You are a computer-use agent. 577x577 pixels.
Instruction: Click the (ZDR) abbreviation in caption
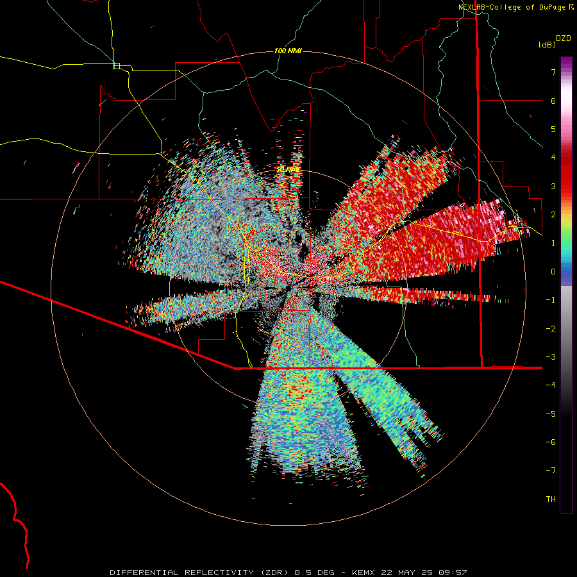(274, 573)
